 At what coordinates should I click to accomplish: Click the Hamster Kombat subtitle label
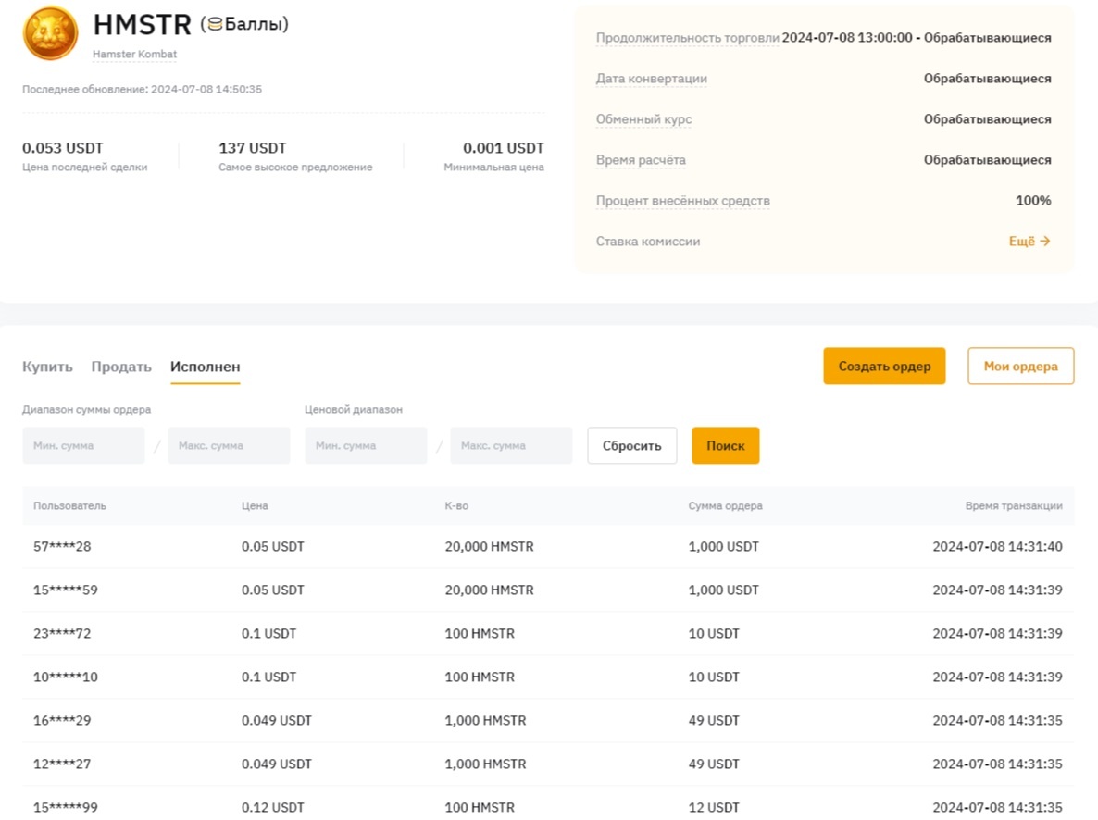tap(134, 54)
